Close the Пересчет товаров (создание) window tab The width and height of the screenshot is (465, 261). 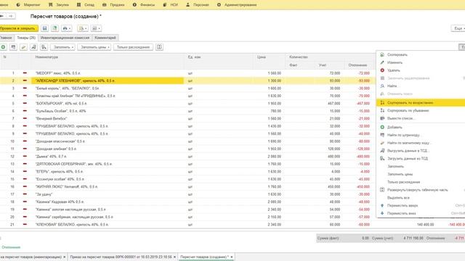232,257
